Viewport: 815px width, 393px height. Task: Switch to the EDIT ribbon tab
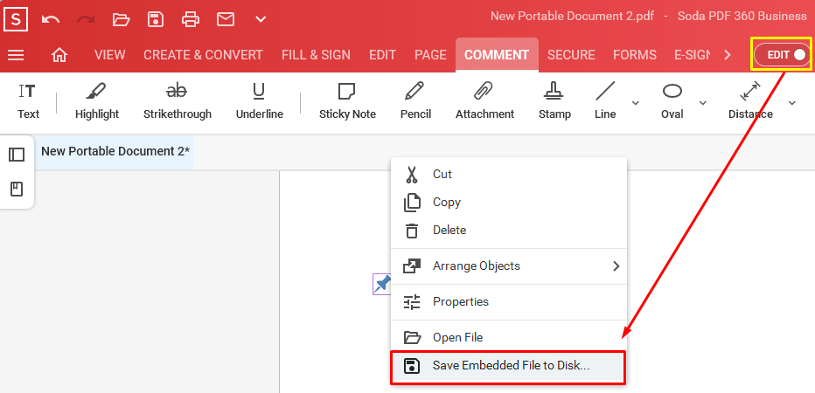point(382,55)
